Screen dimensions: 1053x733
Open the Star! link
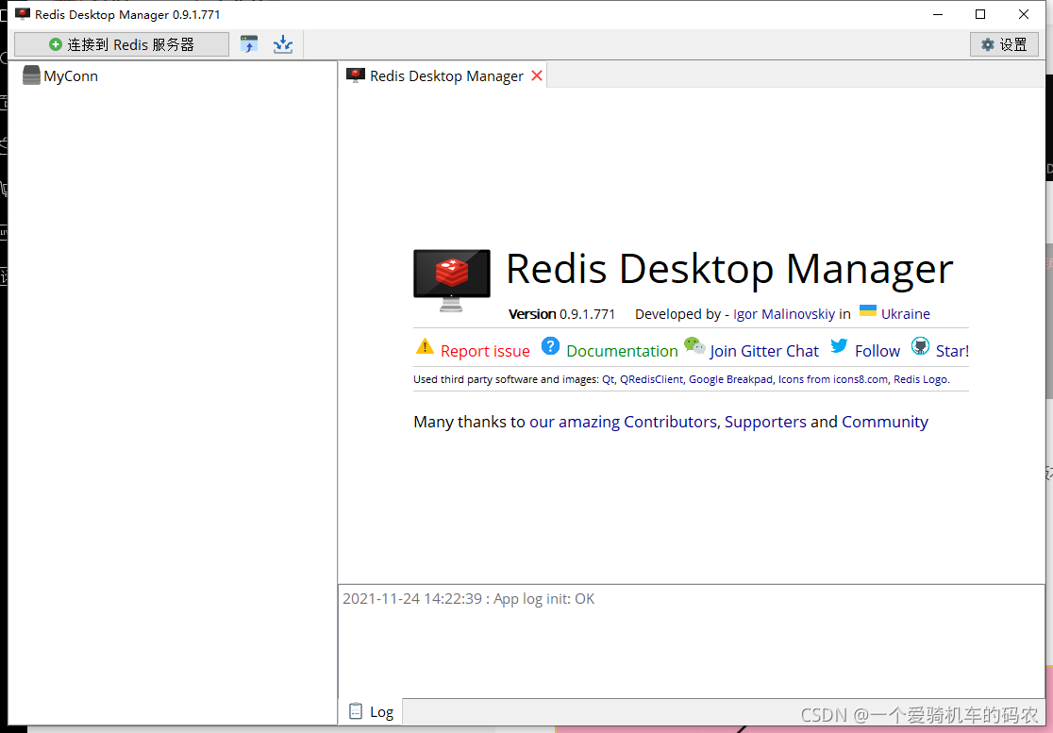pyautogui.click(x=952, y=351)
